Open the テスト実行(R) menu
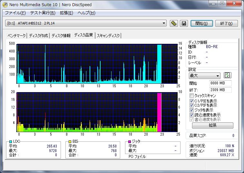This screenshot has width=244, height=173. (43, 13)
